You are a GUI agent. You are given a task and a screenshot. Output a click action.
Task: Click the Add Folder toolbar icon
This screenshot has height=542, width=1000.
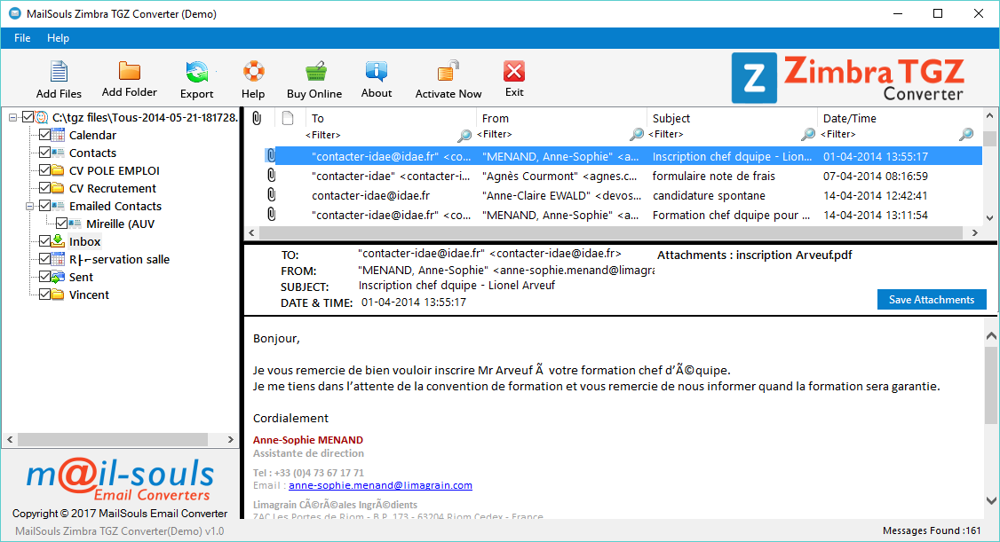(129, 76)
